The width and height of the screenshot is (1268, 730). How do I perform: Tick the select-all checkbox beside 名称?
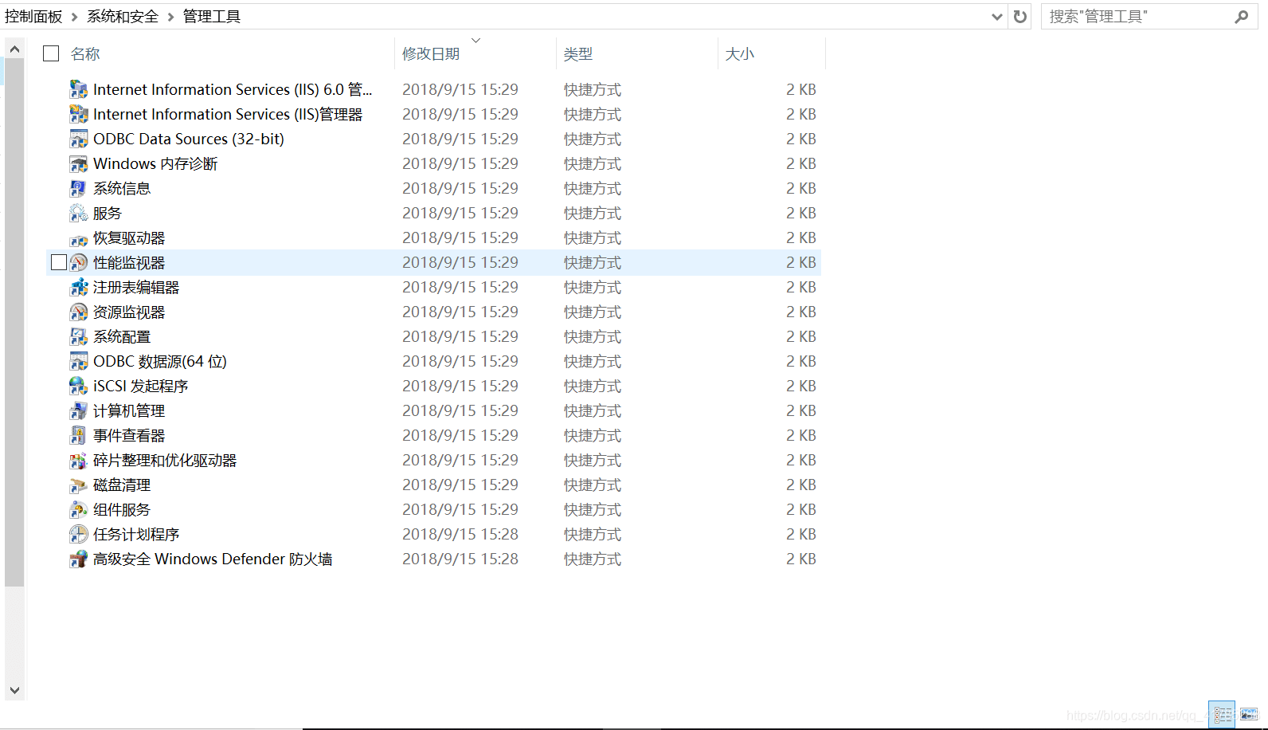(x=51, y=53)
